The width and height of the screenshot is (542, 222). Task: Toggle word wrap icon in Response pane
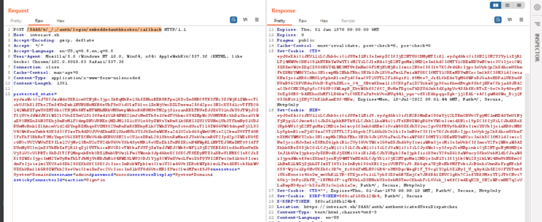[x=498, y=20]
